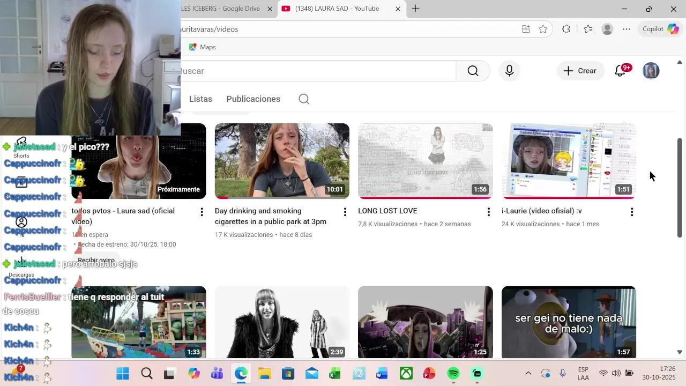This screenshot has height=386, width=686.
Task: Play the 'ser gei no tiene nada' thumbnail
Action: coord(569,322)
